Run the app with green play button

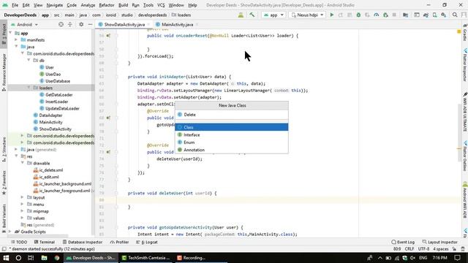tap(331, 15)
